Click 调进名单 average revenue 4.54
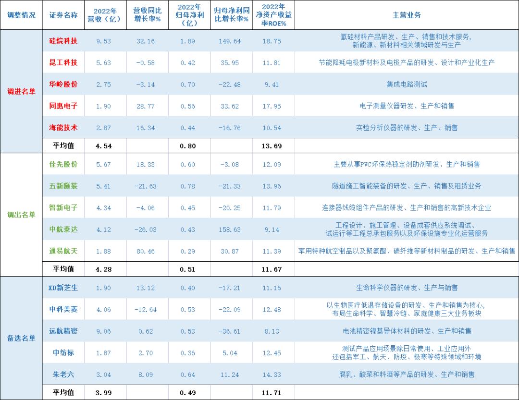Image resolution: width=519 pixels, height=400 pixels. point(104,146)
